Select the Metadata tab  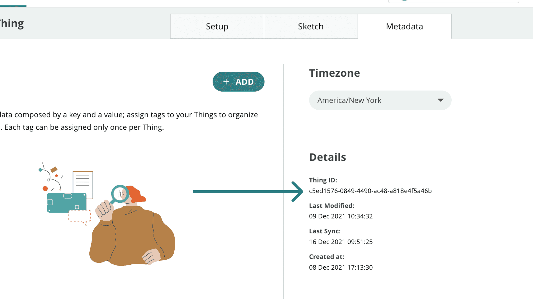point(404,26)
